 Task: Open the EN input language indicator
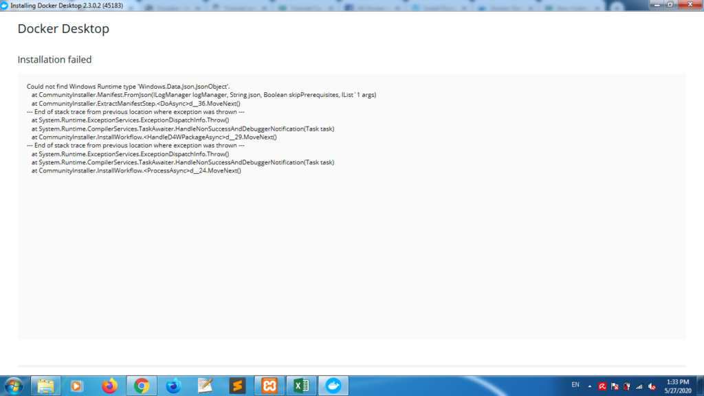tap(575, 385)
